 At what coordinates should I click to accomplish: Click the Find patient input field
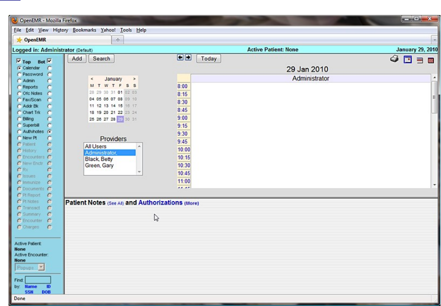[x=38, y=280]
